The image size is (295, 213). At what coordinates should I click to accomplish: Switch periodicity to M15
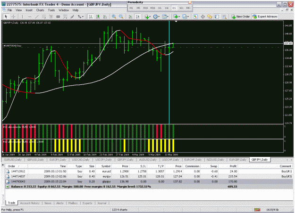point(145,8)
